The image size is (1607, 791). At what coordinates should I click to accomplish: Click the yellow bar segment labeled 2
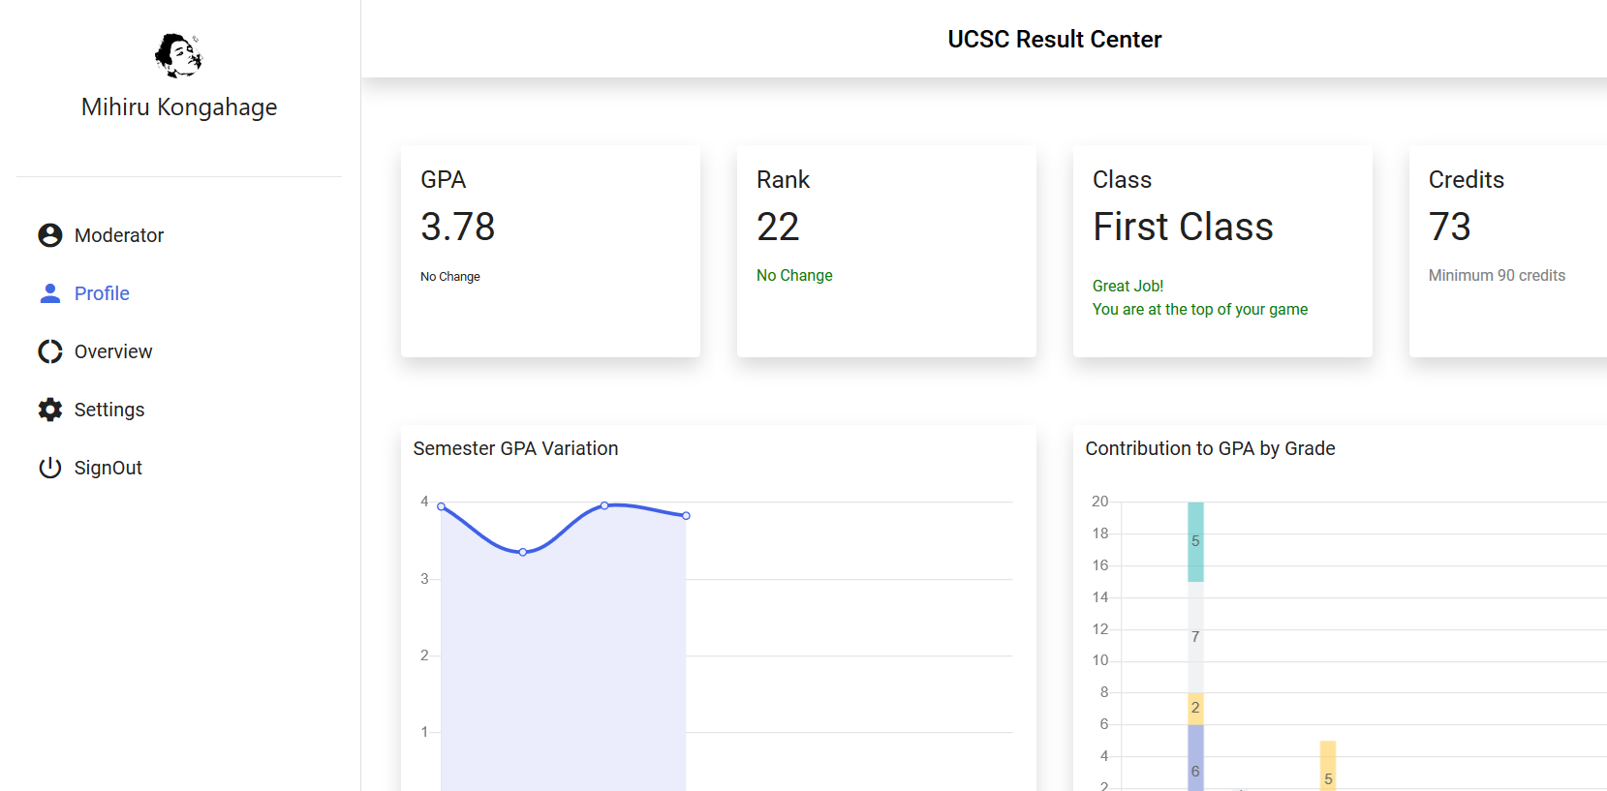click(x=1195, y=709)
